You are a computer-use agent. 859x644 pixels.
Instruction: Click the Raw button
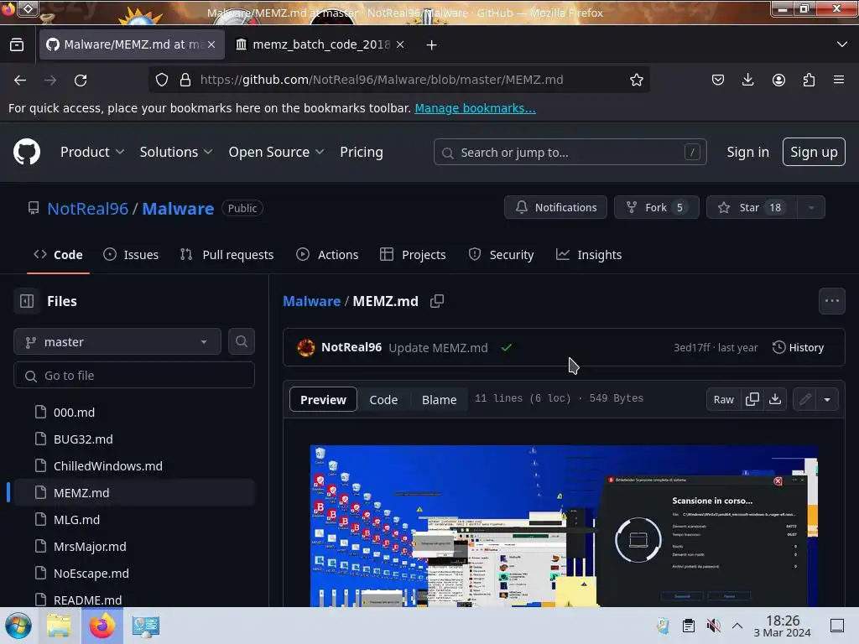point(723,399)
